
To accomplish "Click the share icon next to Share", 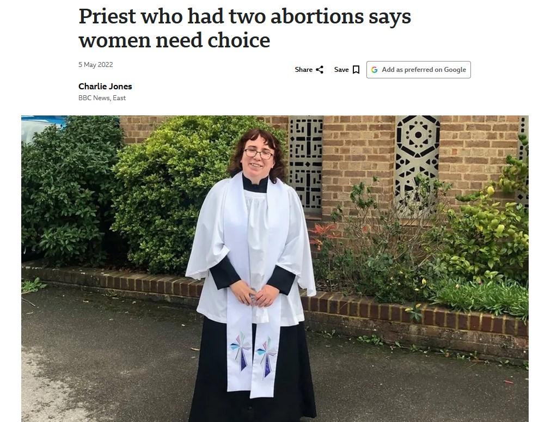I will (320, 70).
